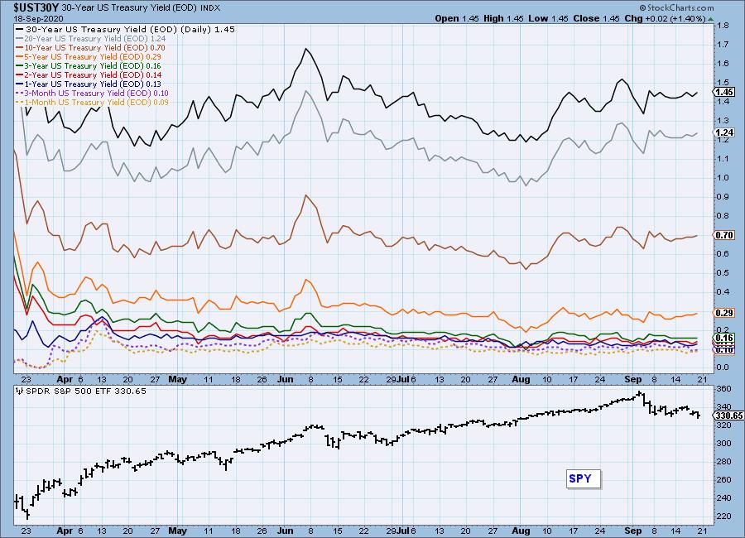This screenshot has width=745, height=538.
Task: Click the Aug label on upper date axis
Action: 521,379
